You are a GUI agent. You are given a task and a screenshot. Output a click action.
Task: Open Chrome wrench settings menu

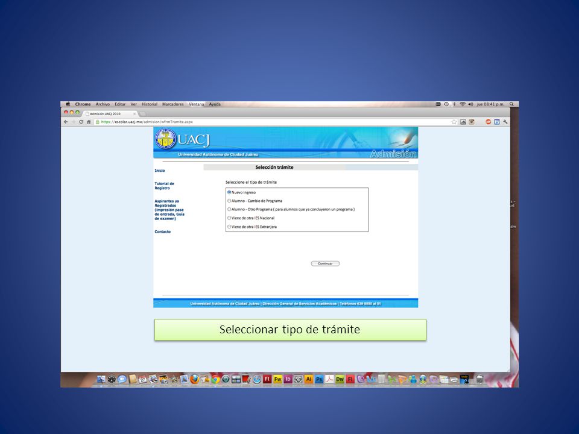click(505, 122)
